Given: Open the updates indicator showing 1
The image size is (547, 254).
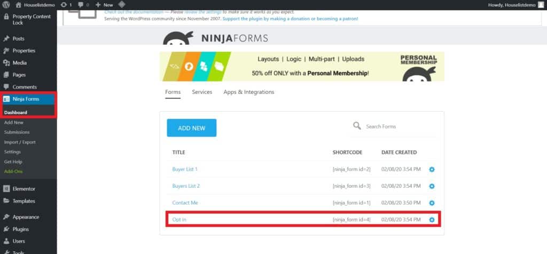Looking at the screenshot, I should pyautogui.click(x=66, y=5).
